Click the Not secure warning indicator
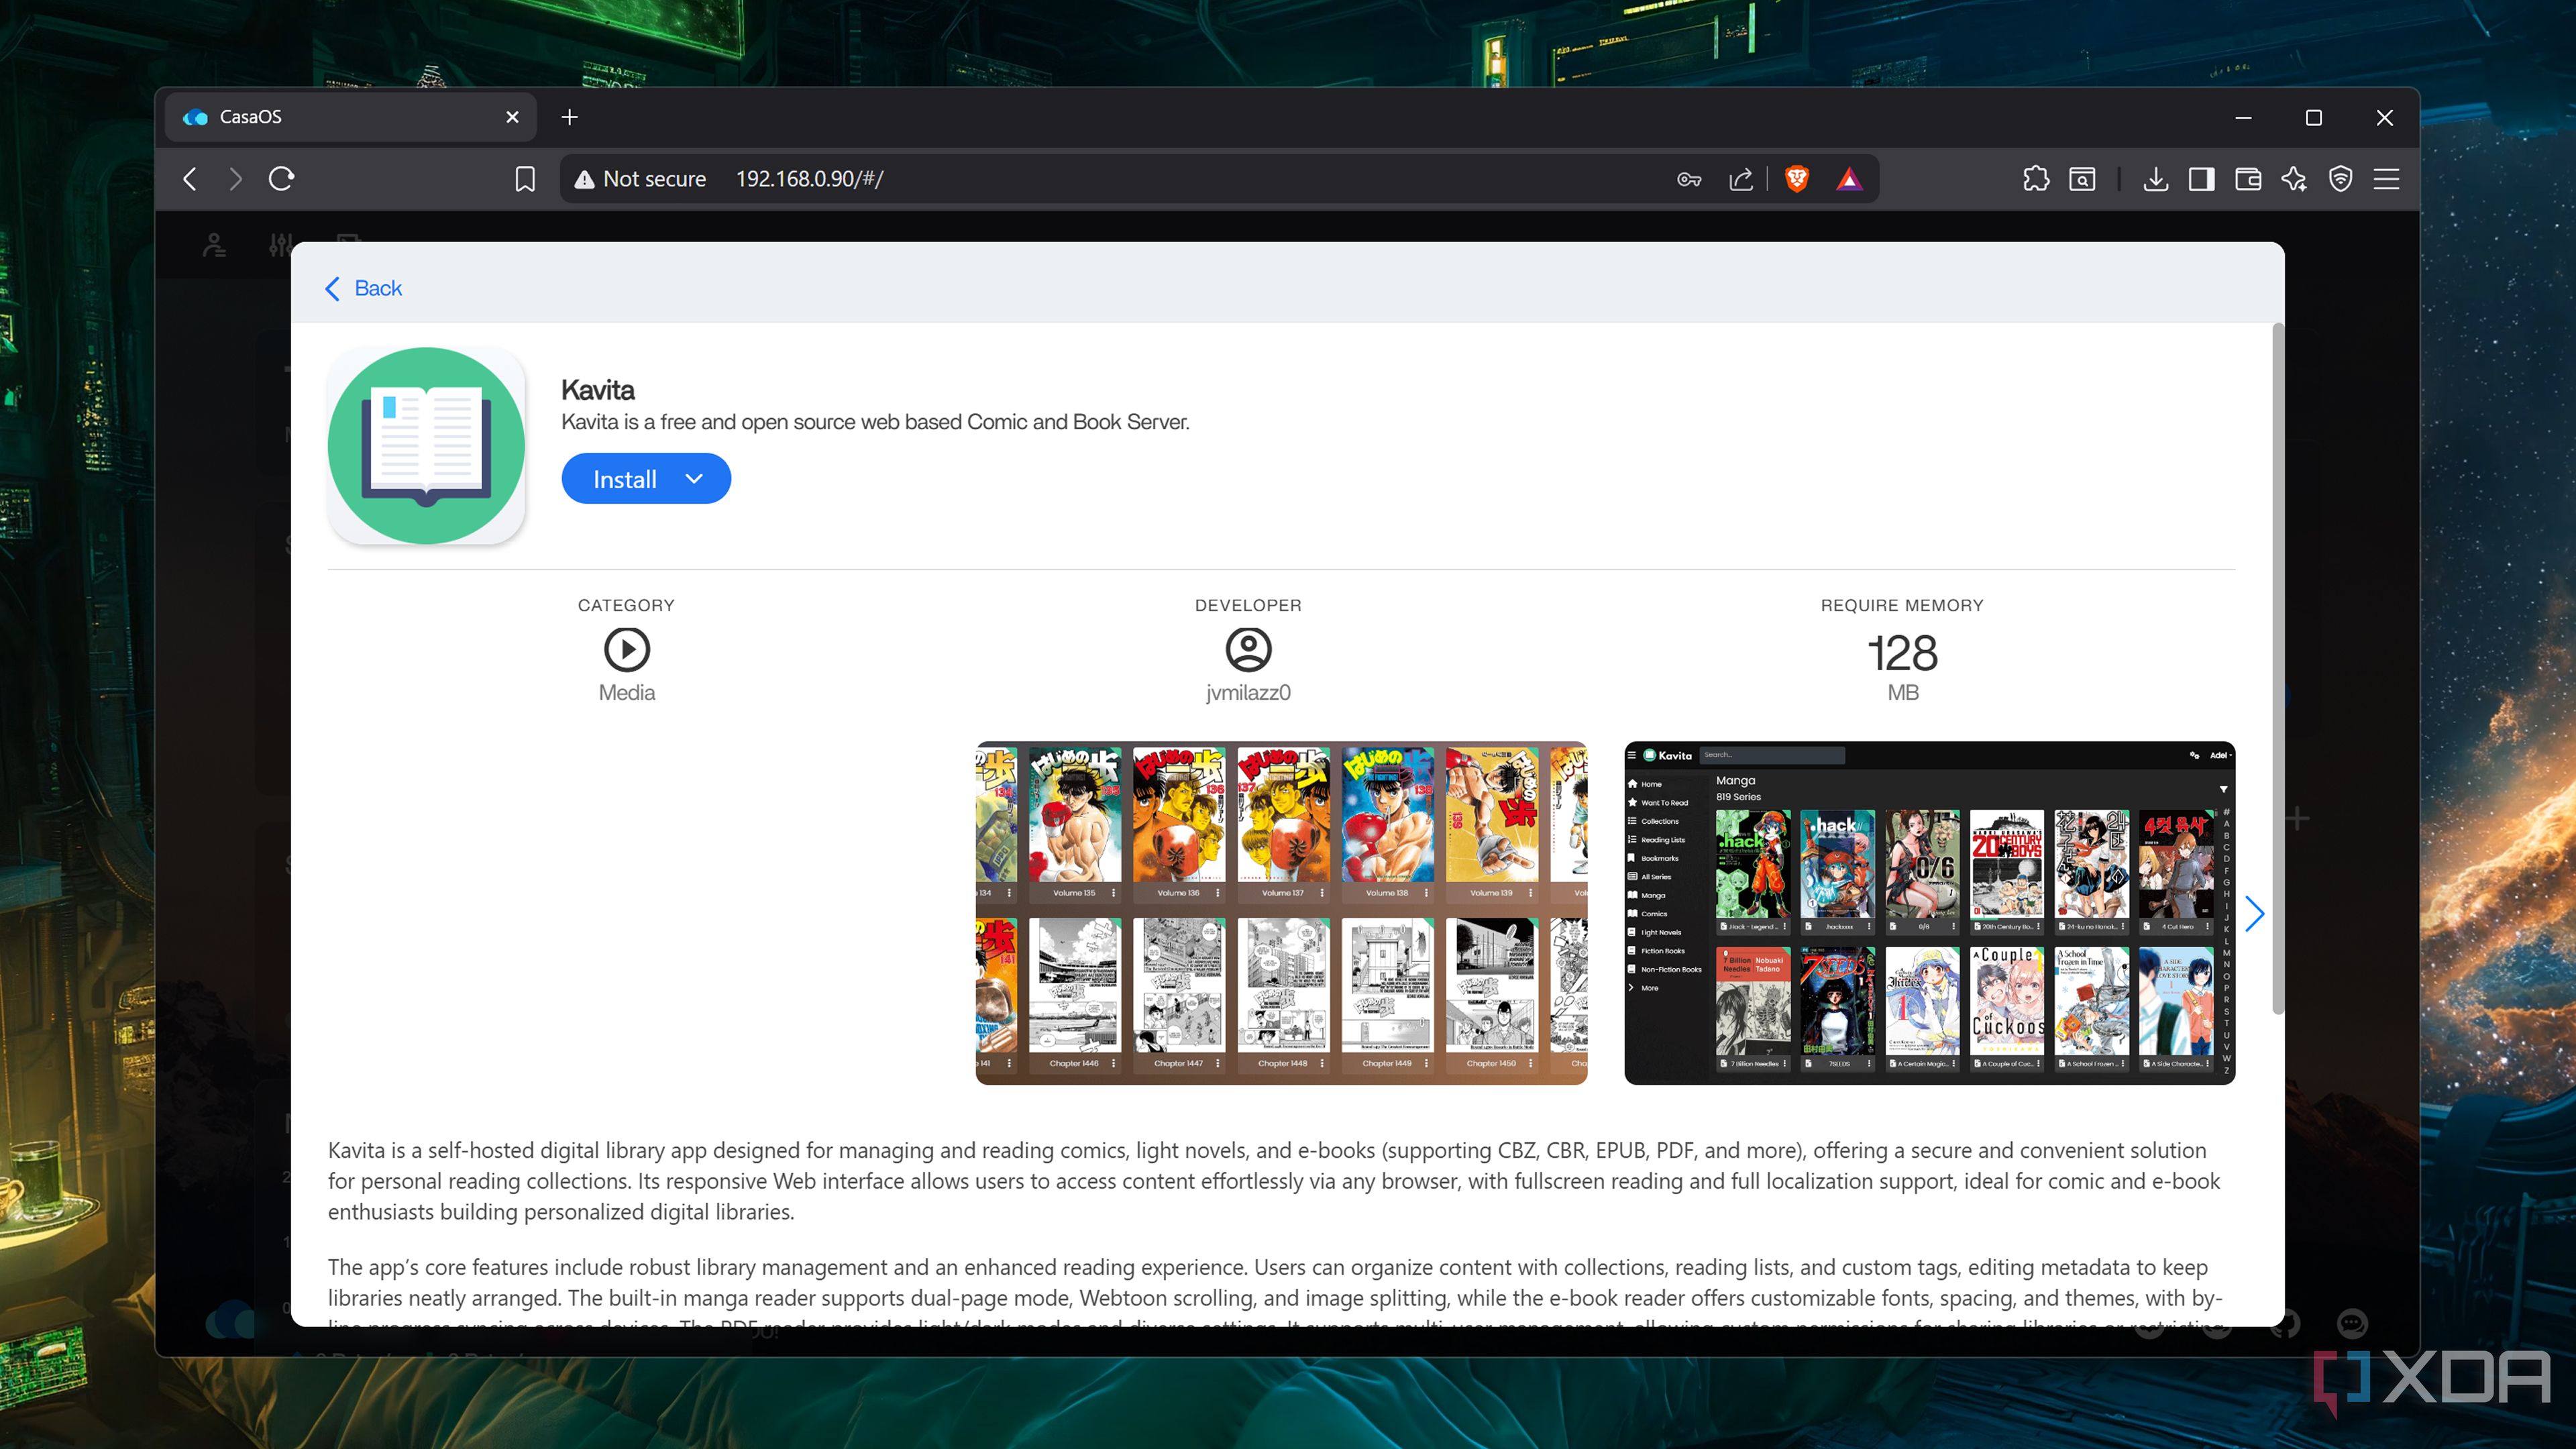The width and height of the screenshot is (2576, 1449). pyautogui.click(x=640, y=179)
